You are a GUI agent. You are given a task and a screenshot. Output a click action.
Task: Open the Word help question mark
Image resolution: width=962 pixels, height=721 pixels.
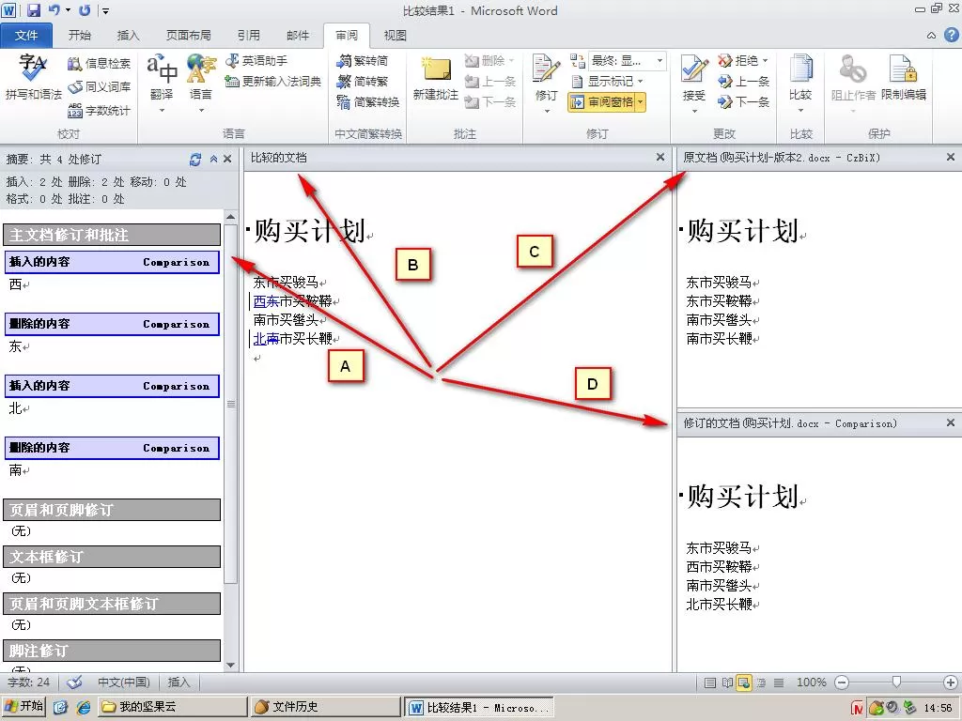952,35
